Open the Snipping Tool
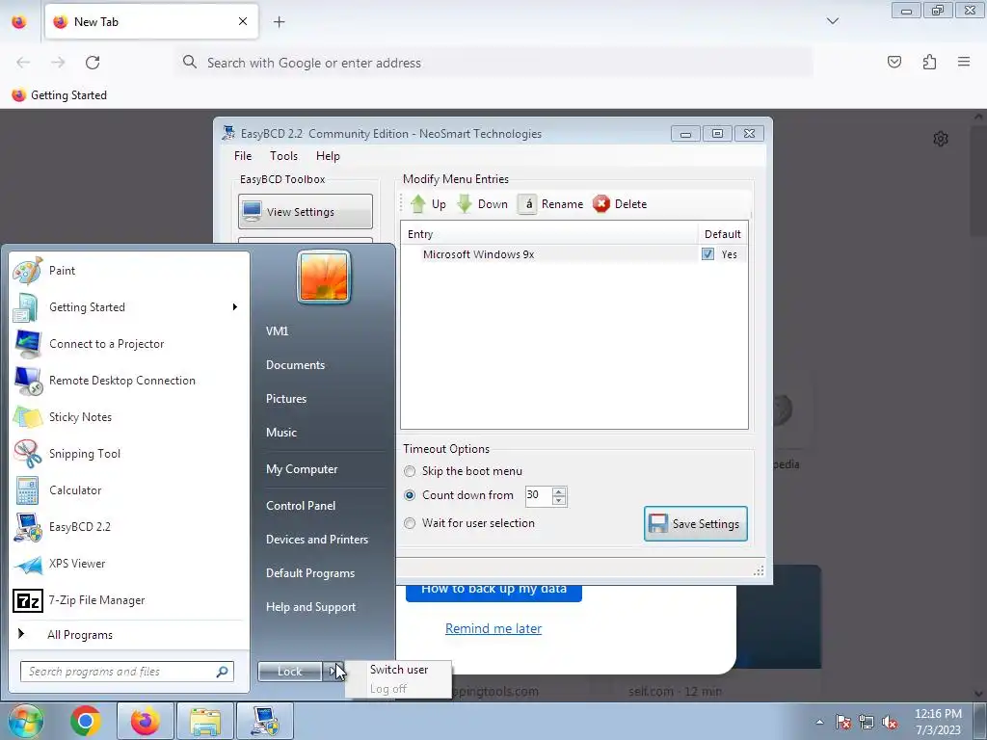Viewport: 987px width, 740px height. tap(129, 454)
